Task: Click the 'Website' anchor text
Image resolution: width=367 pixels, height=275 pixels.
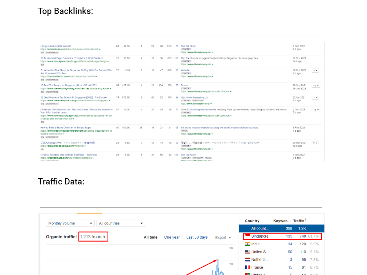Action: pyautogui.click(x=185, y=70)
